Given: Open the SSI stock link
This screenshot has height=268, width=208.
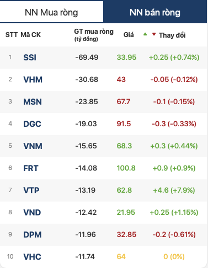Looking at the screenshot, I should pos(30,58).
